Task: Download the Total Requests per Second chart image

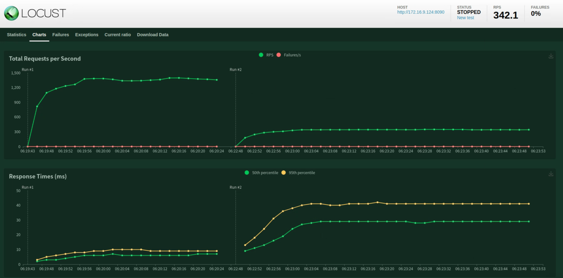Action: [x=551, y=56]
